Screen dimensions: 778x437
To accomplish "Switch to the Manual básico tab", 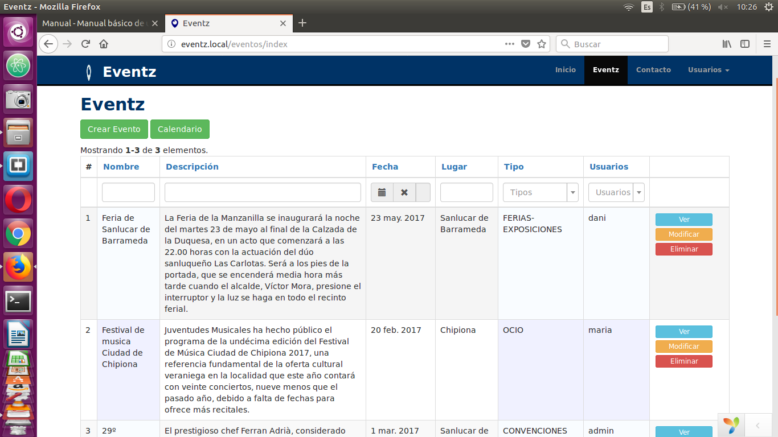I will point(95,23).
